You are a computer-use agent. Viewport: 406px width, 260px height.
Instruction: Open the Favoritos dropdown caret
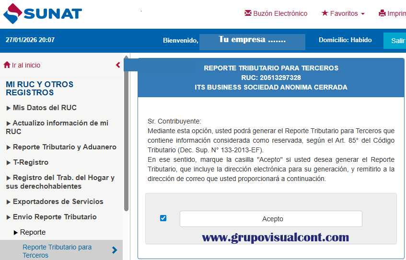pos(363,14)
